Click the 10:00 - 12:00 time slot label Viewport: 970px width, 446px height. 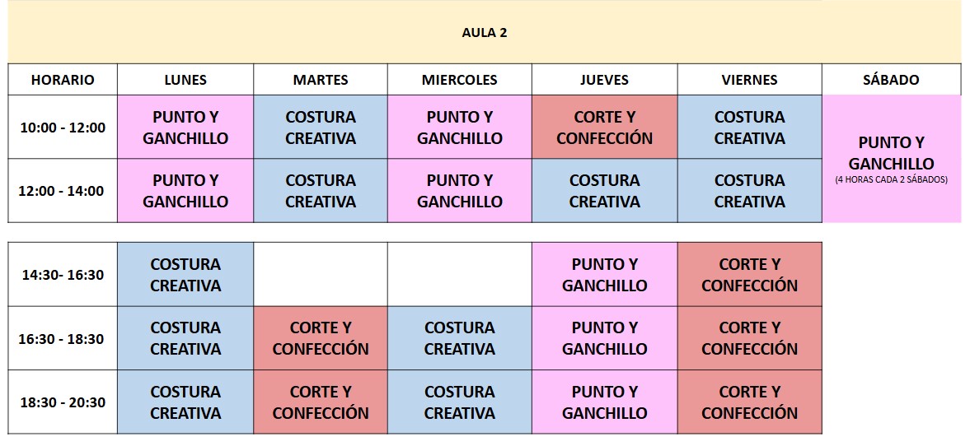(x=63, y=128)
